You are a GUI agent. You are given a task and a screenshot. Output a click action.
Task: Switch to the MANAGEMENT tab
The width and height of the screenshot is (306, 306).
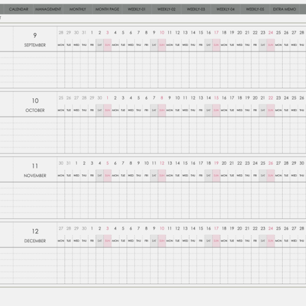[48, 9]
